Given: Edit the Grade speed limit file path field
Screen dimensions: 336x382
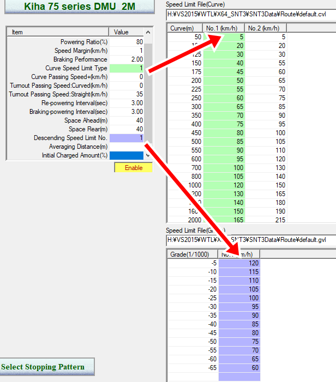Looking at the screenshot, I should [x=251, y=240].
